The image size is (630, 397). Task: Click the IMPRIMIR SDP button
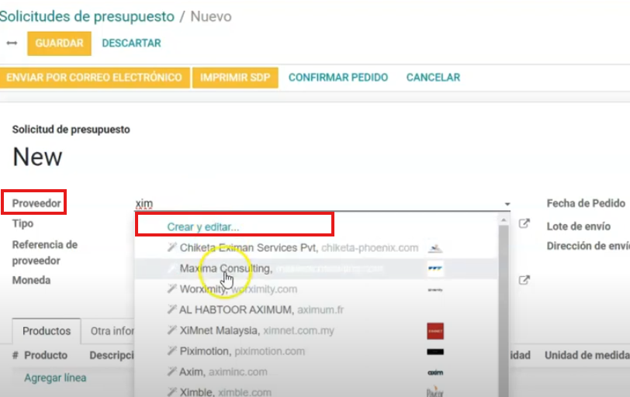(x=235, y=78)
